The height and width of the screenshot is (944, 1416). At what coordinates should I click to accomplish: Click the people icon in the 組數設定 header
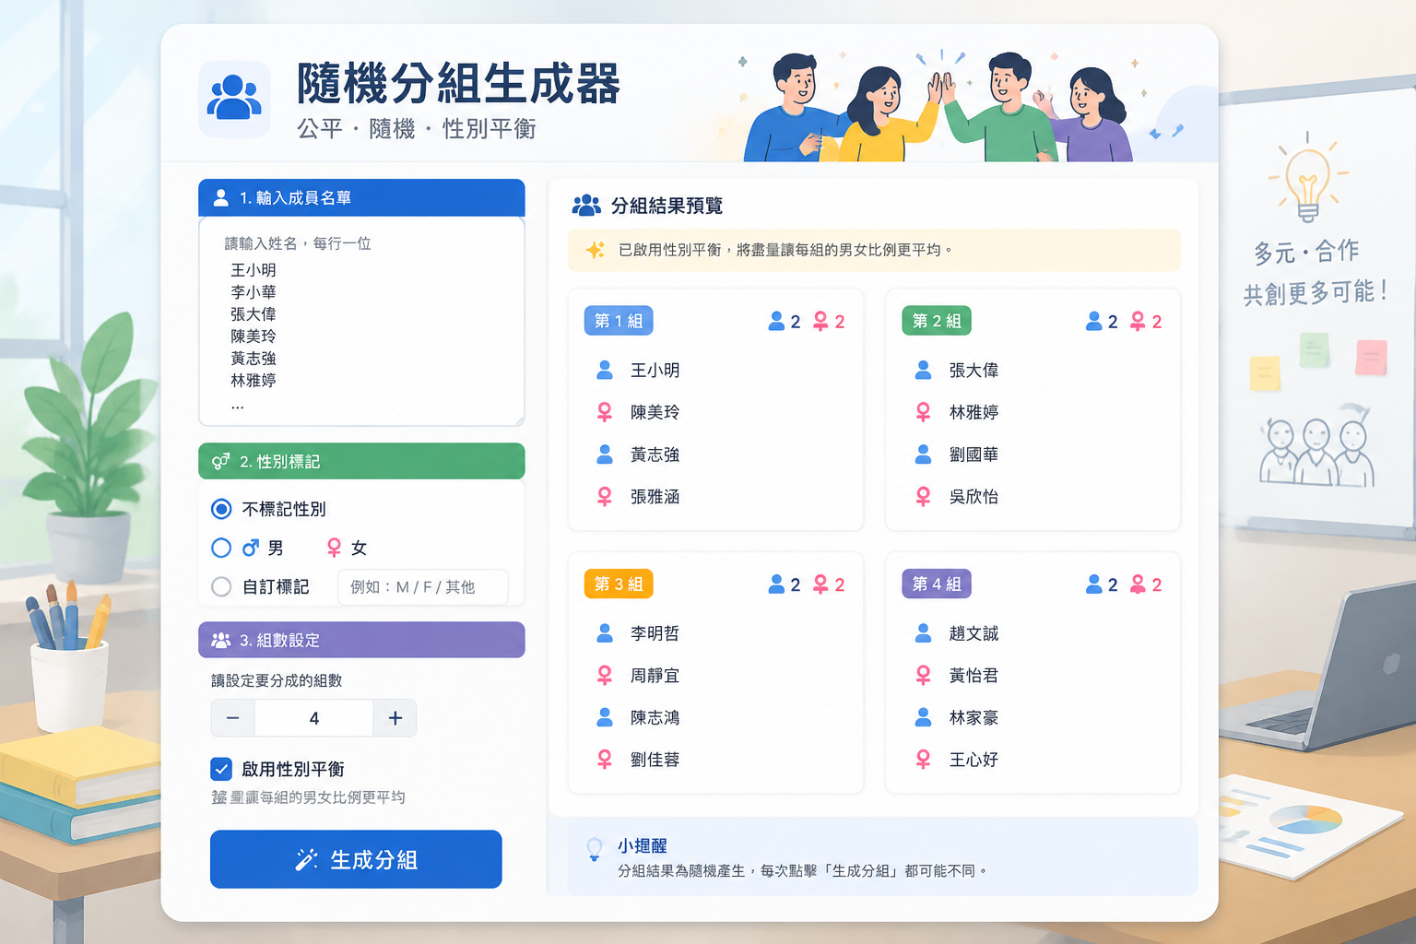point(221,640)
